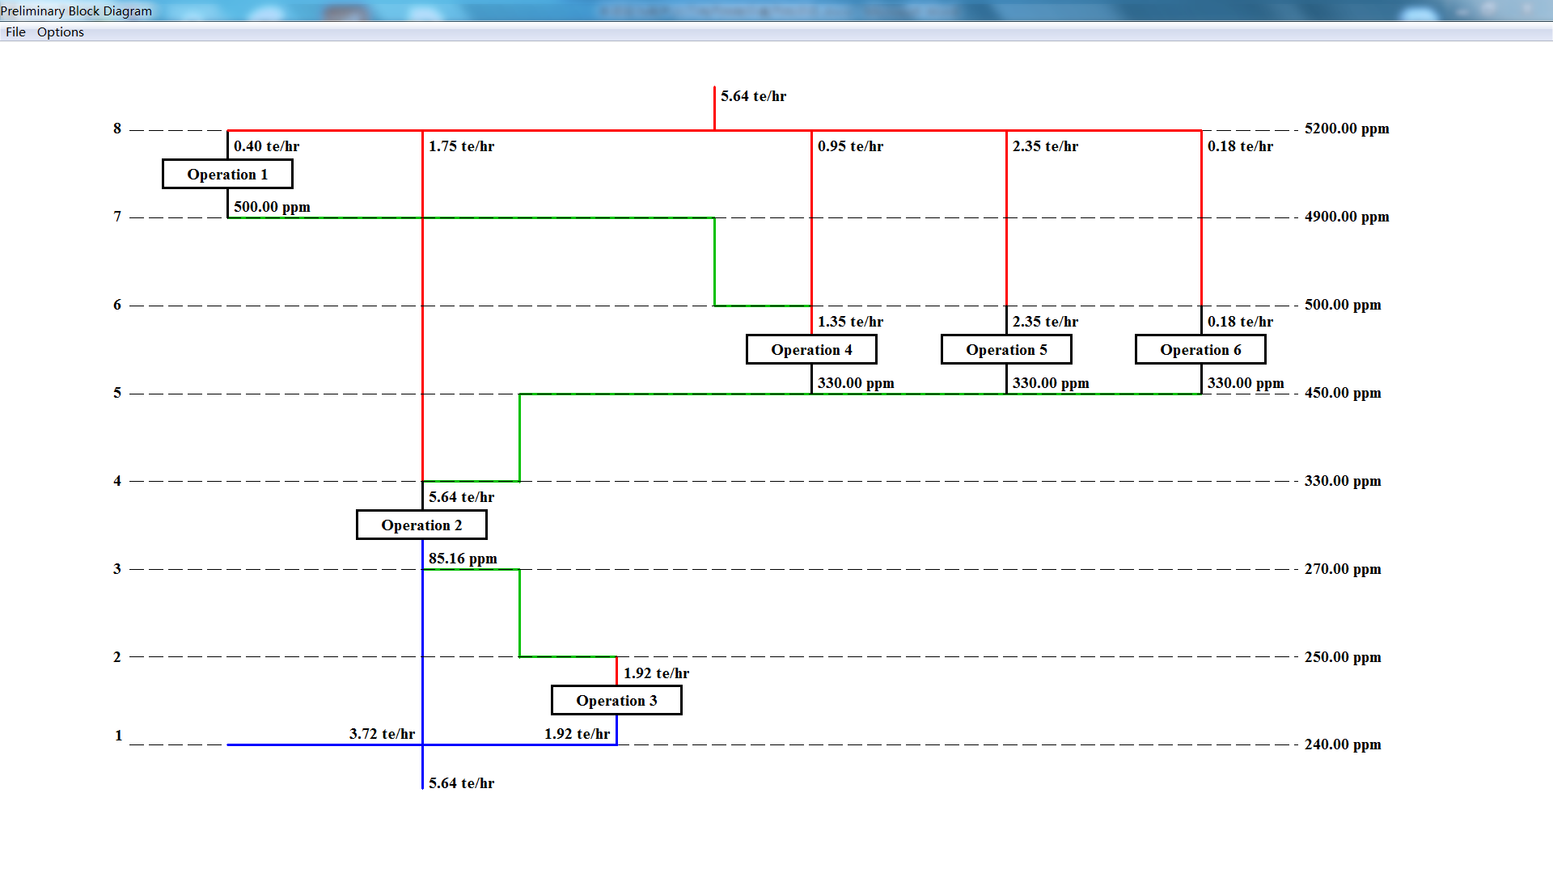Screen dimensions: 1553x873
Task: Select the Operation 5 block
Action: 1006,349
